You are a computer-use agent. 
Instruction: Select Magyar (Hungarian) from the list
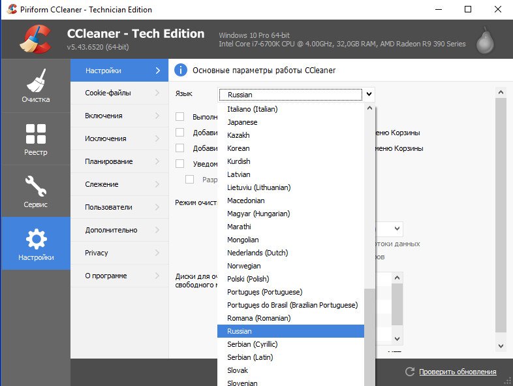pyautogui.click(x=290, y=214)
